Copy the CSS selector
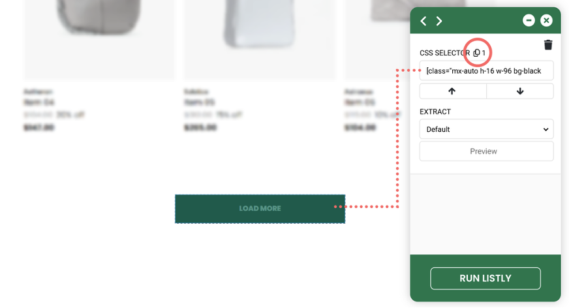569x308 pixels. (476, 52)
